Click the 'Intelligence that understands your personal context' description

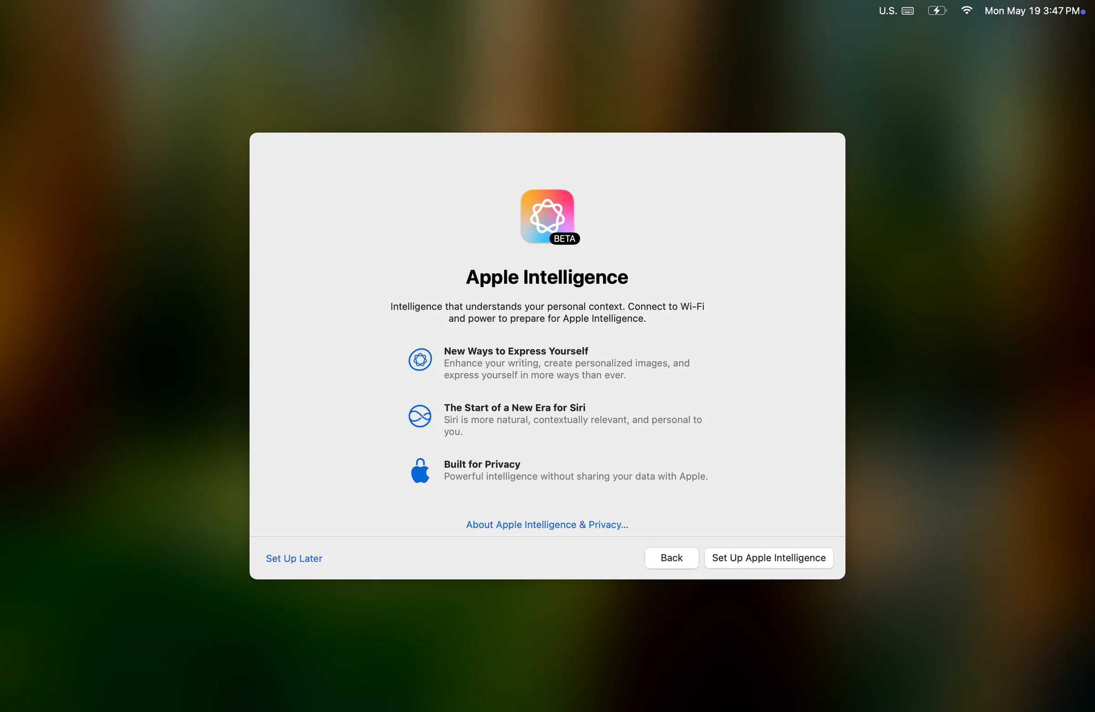point(547,312)
